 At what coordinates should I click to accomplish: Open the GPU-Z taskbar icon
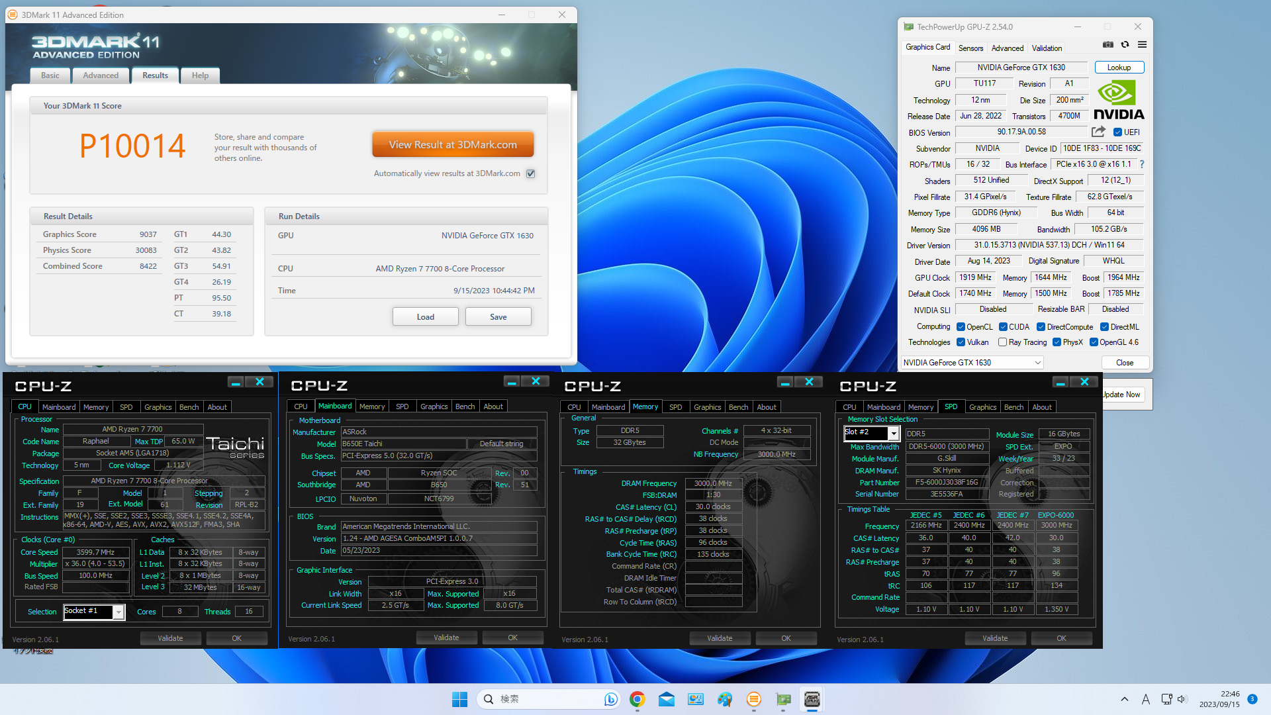tap(783, 699)
